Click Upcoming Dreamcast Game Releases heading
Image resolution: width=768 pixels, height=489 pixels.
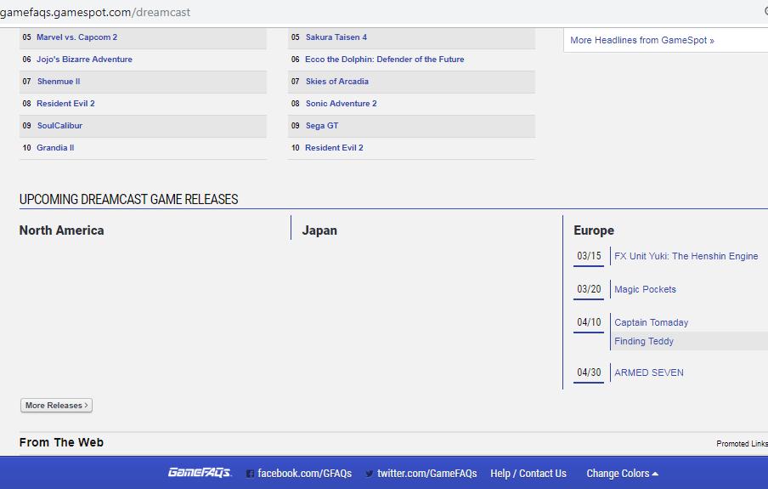[129, 199]
